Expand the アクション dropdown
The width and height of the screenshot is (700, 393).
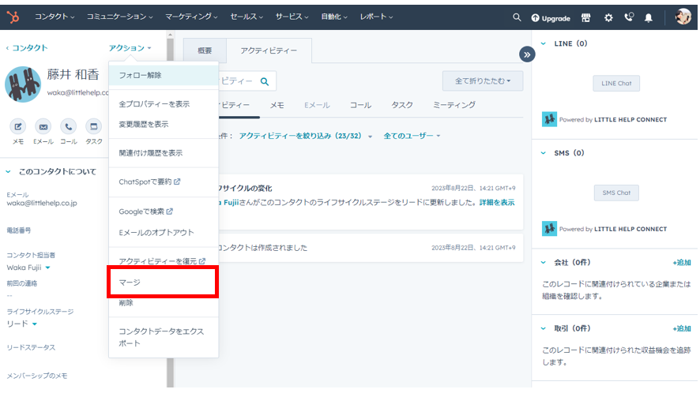coord(130,48)
